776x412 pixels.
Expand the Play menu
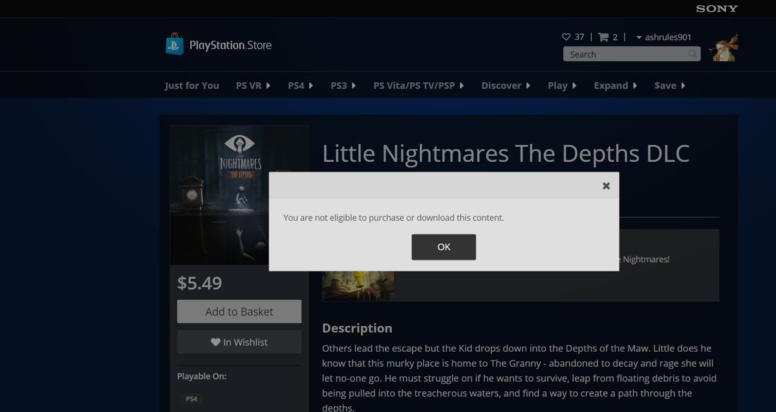pyautogui.click(x=562, y=85)
